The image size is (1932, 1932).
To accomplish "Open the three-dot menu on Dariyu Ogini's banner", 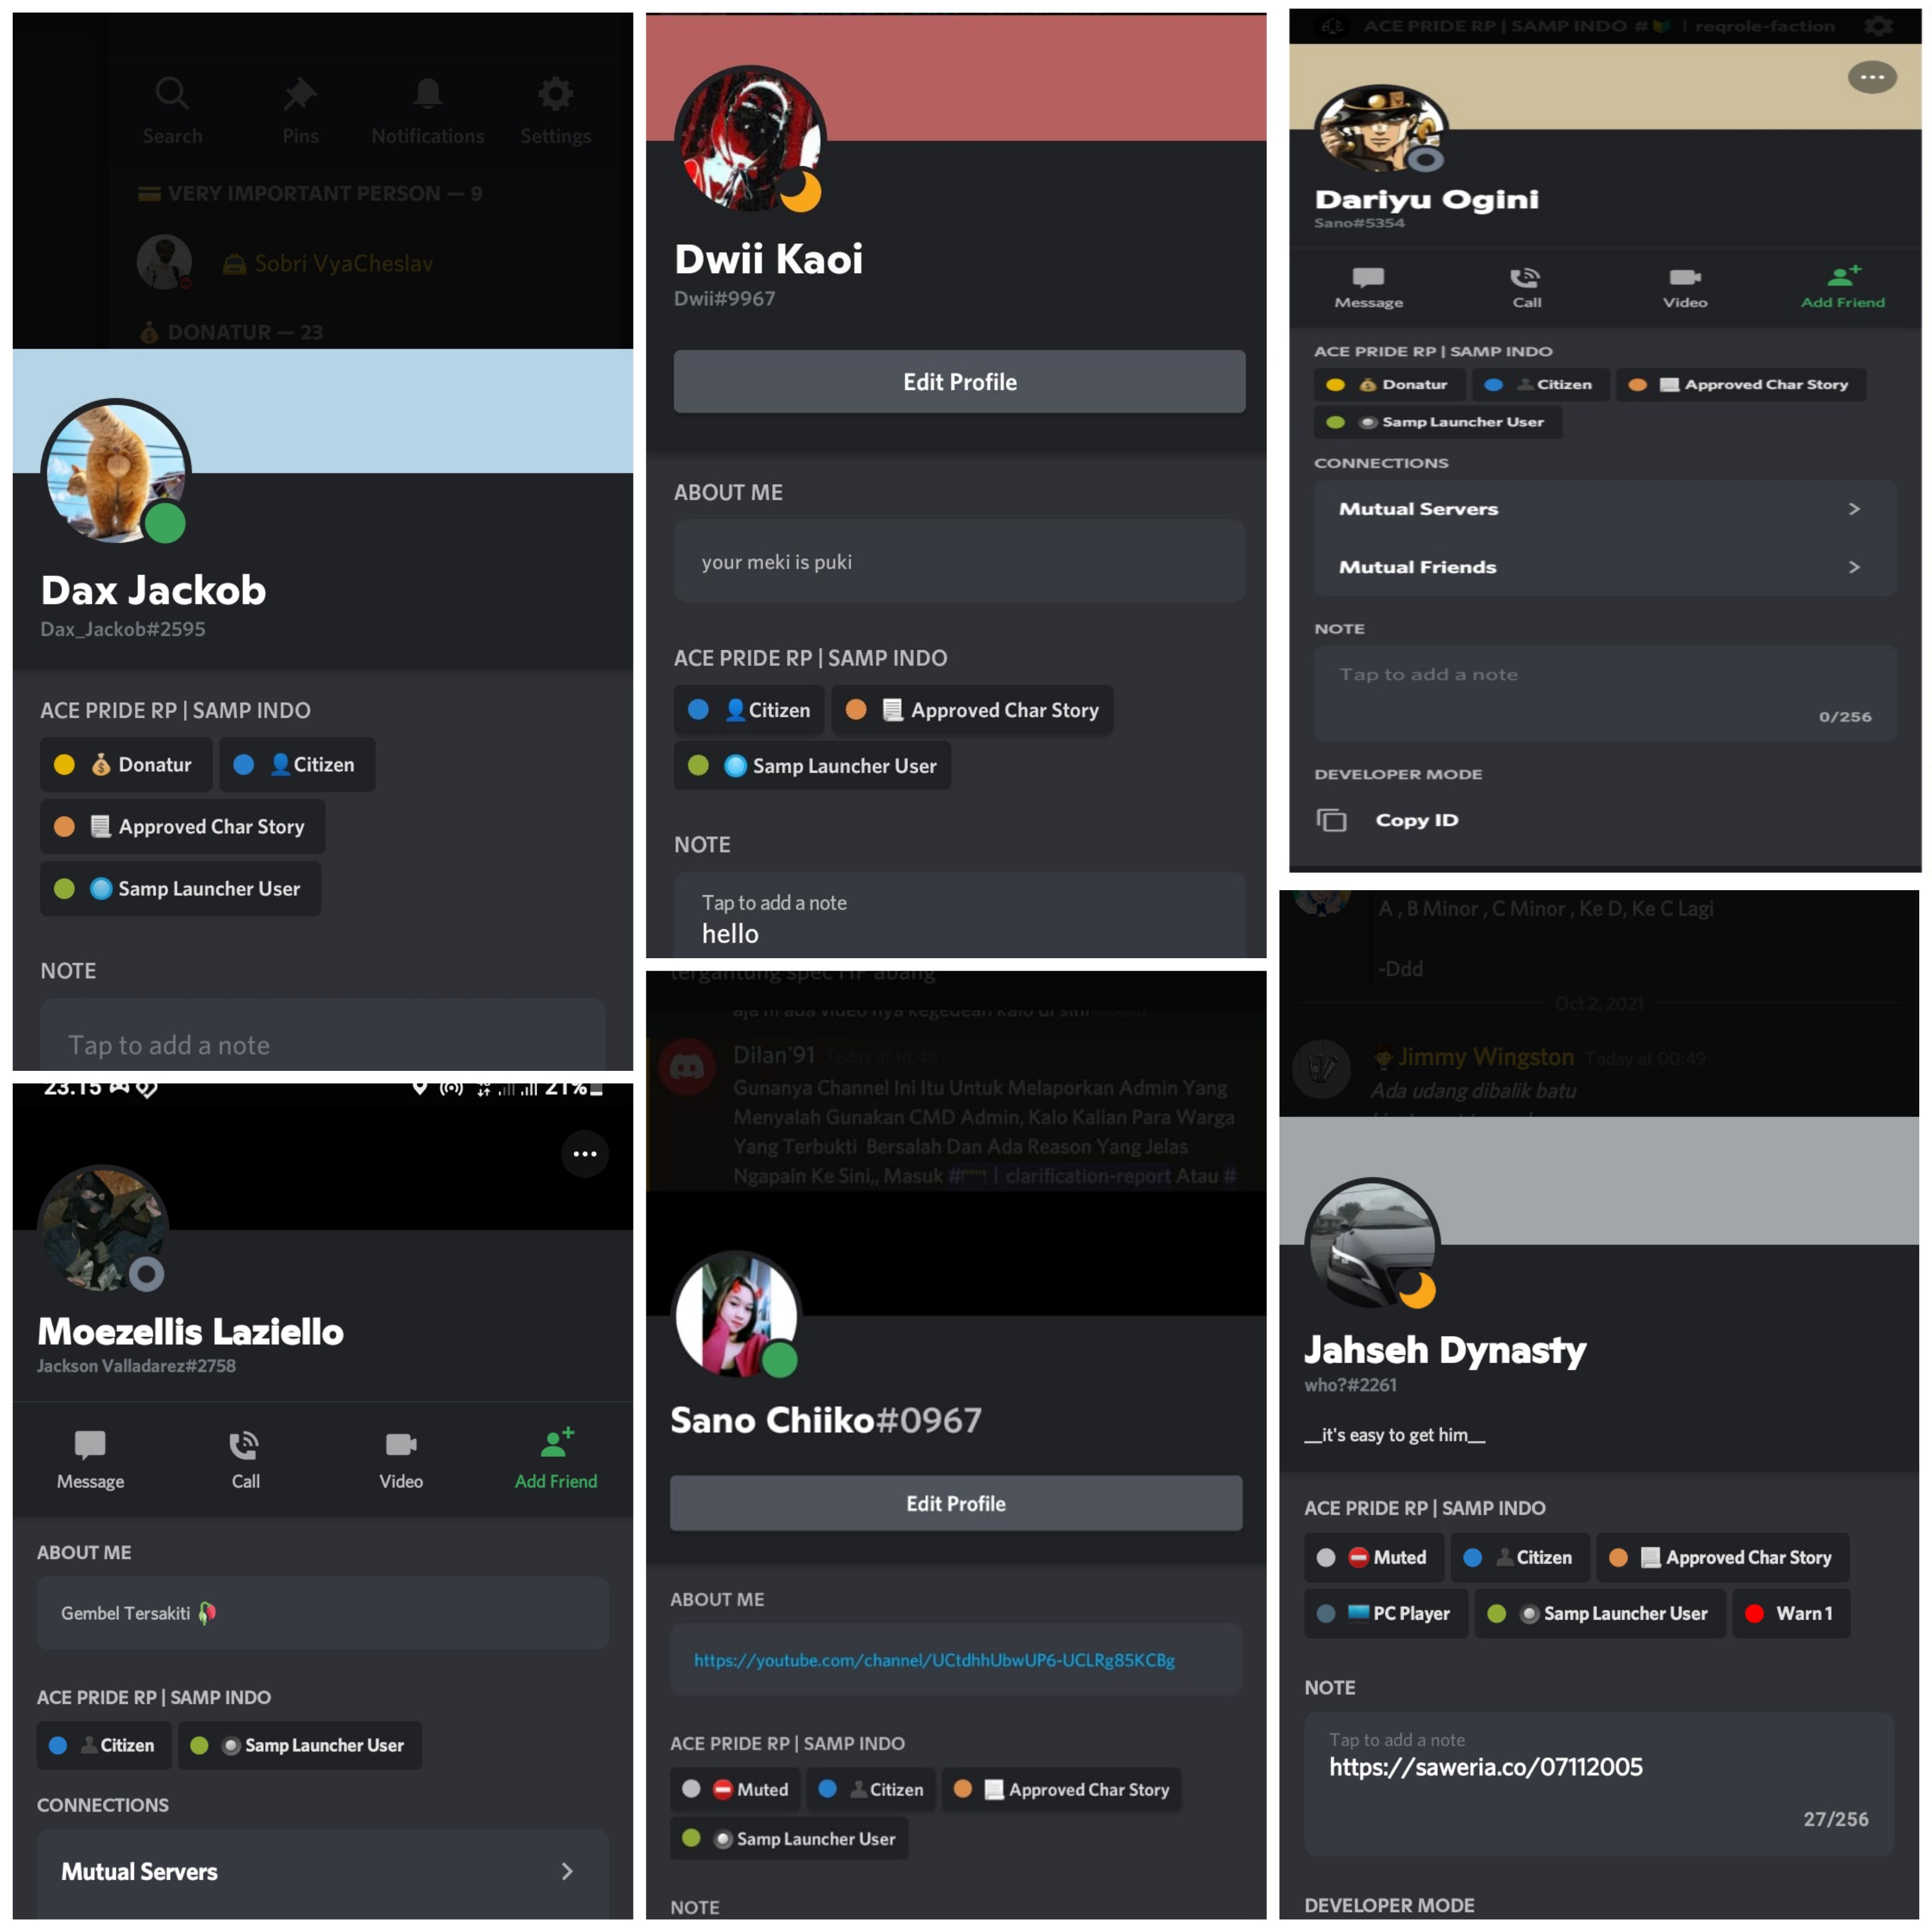I will click(1872, 77).
